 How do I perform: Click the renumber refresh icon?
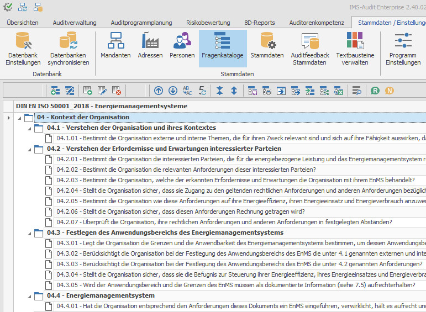tap(202, 91)
